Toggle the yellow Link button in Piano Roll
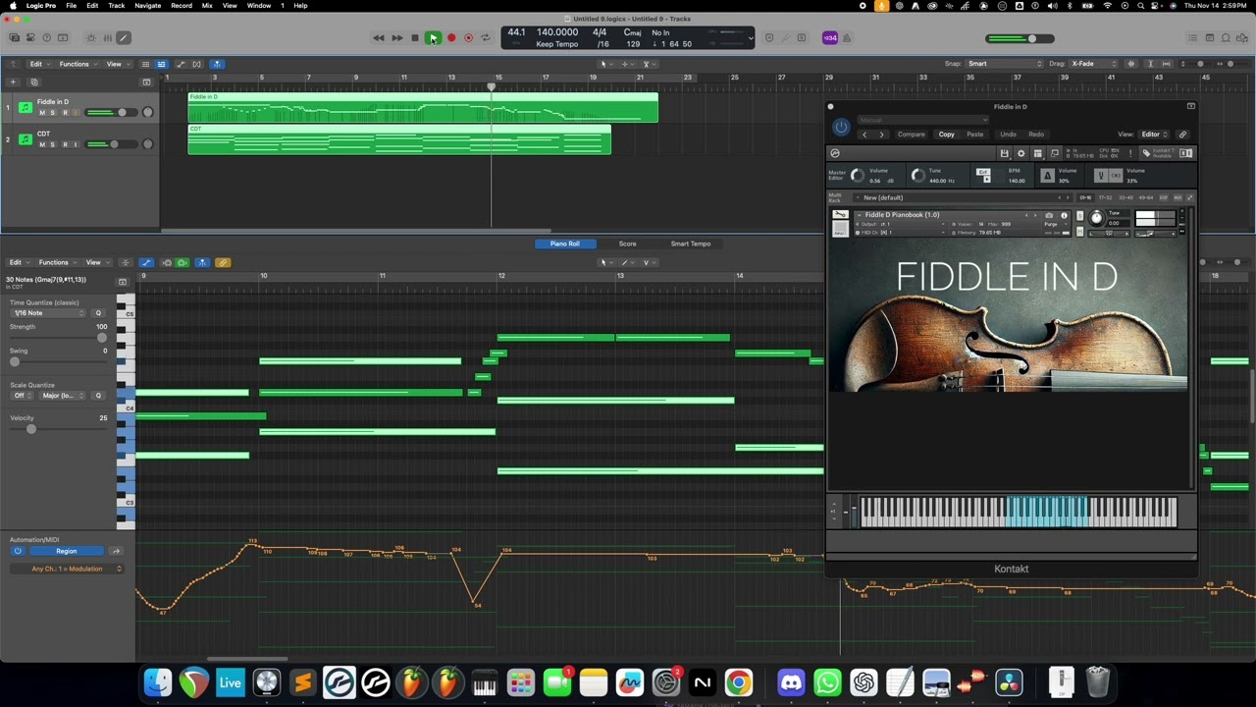Image resolution: width=1256 pixels, height=707 pixels. click(223, 262)
